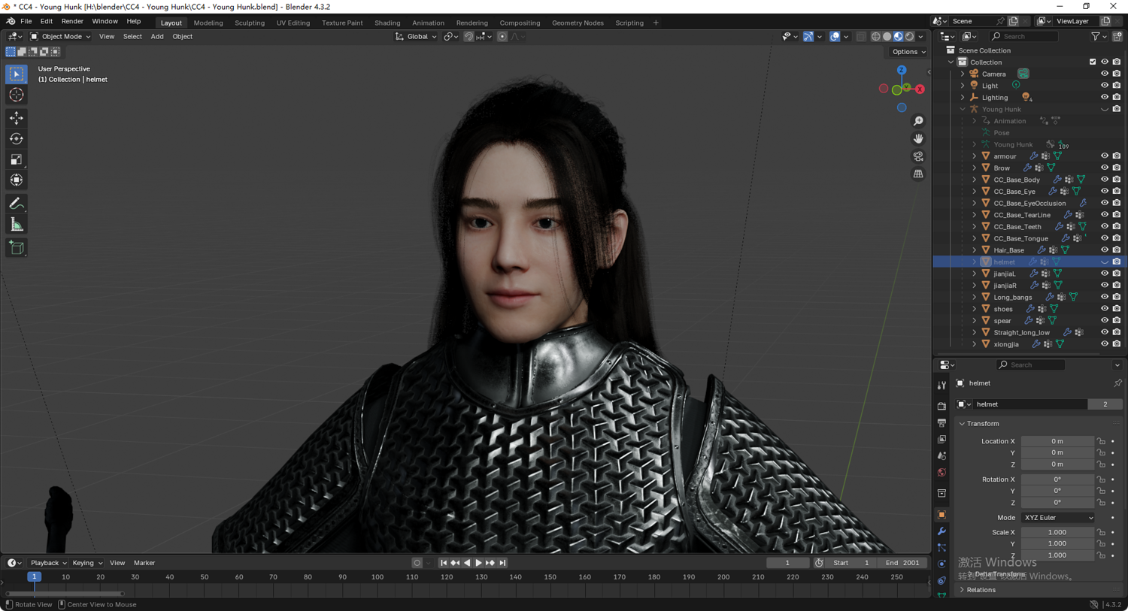This screenshot has height=611, width=1128.
Task: Open the viewport Options dropdown
Action: [x=908, y=52]
